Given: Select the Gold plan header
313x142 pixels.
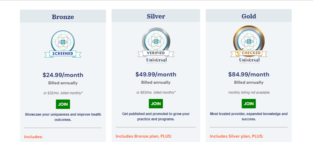Looking at the screenshot, I should coord(249,16).
